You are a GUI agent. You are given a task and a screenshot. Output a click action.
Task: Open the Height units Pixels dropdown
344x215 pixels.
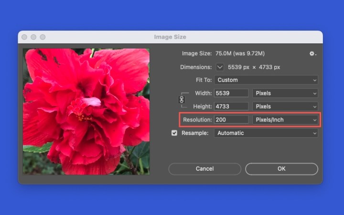(x=285, y=106)
